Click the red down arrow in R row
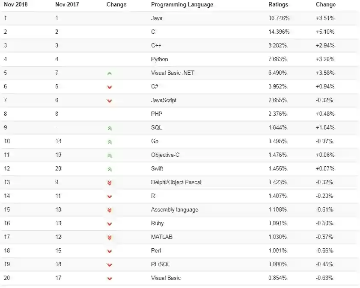Image resolution: width=360 pixels, height=288 pixels. (x=110, y=197)
